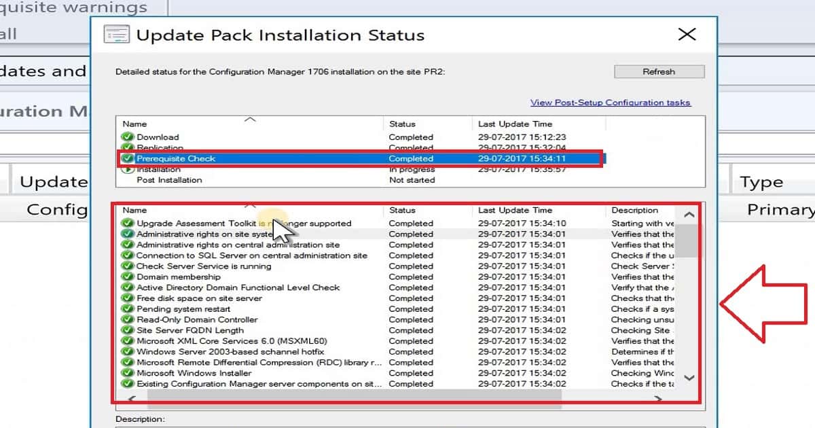
Task: Click the check icon for Active Directory Domain Functional Level Check
Action: tap(128, 287)
